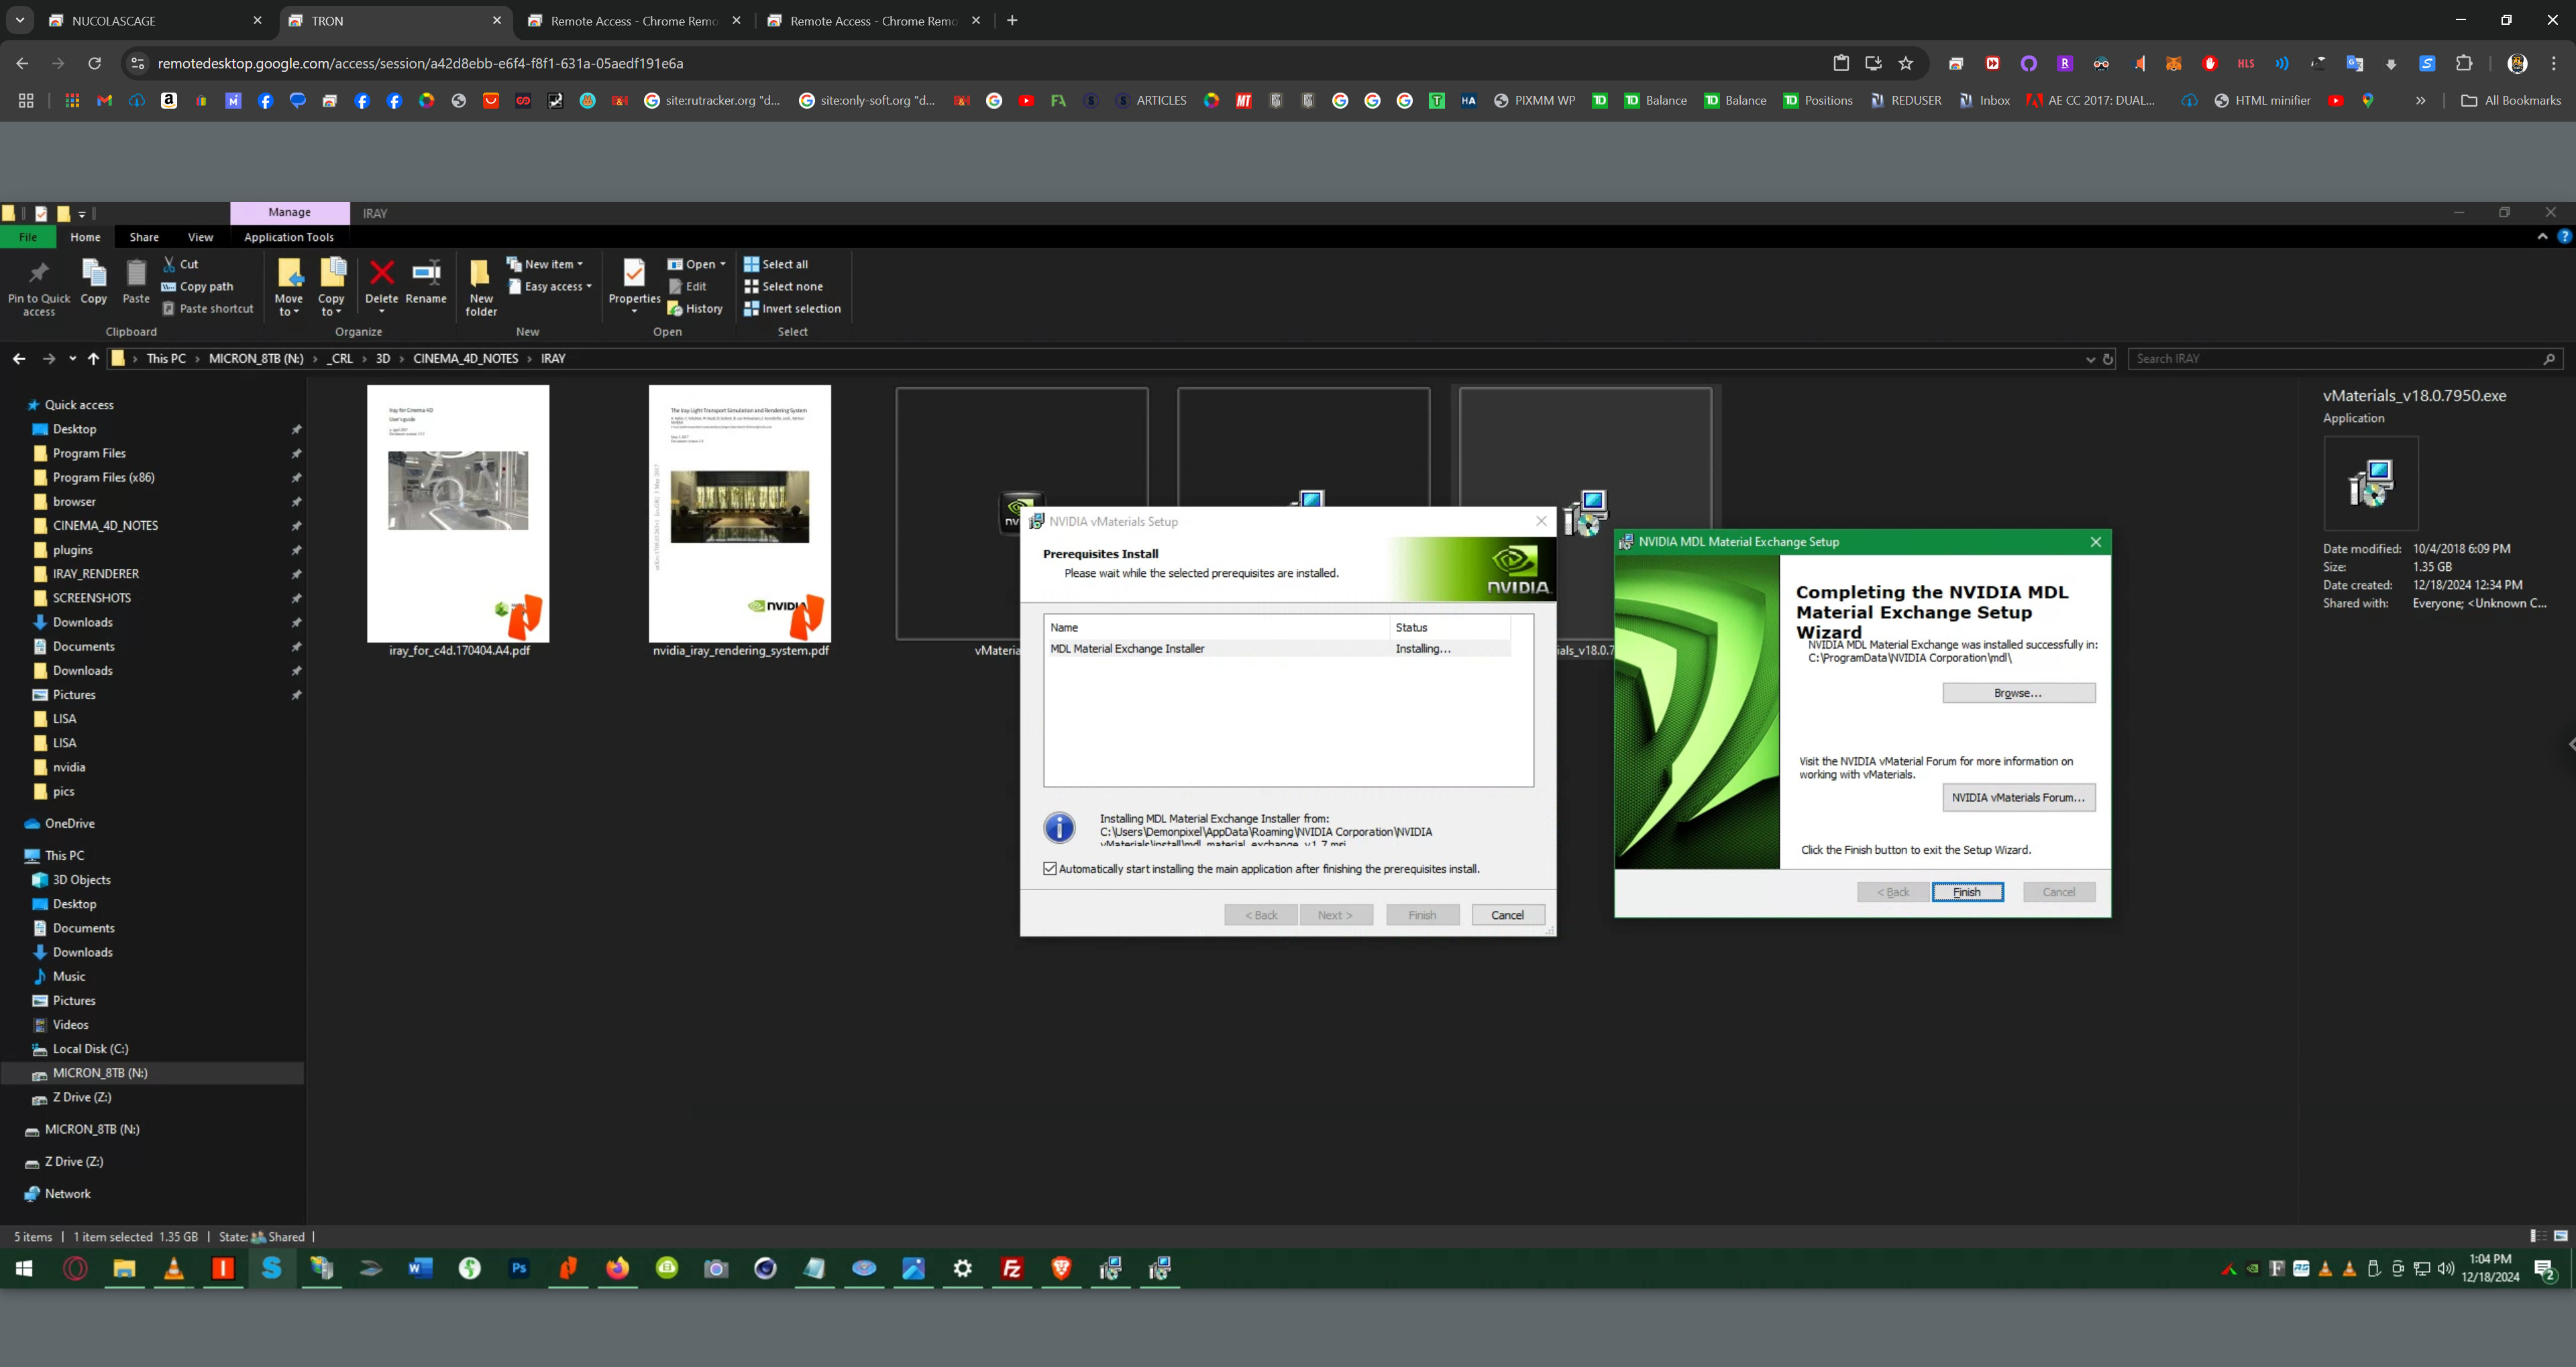2576x1367 pixels.
Task: Click Explorer Back navigation arrow
Action: pyautogui.click(x=19, y=358)
